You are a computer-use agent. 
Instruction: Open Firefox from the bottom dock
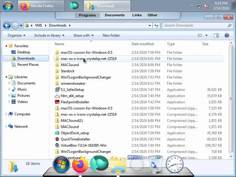tap(80, 164)
